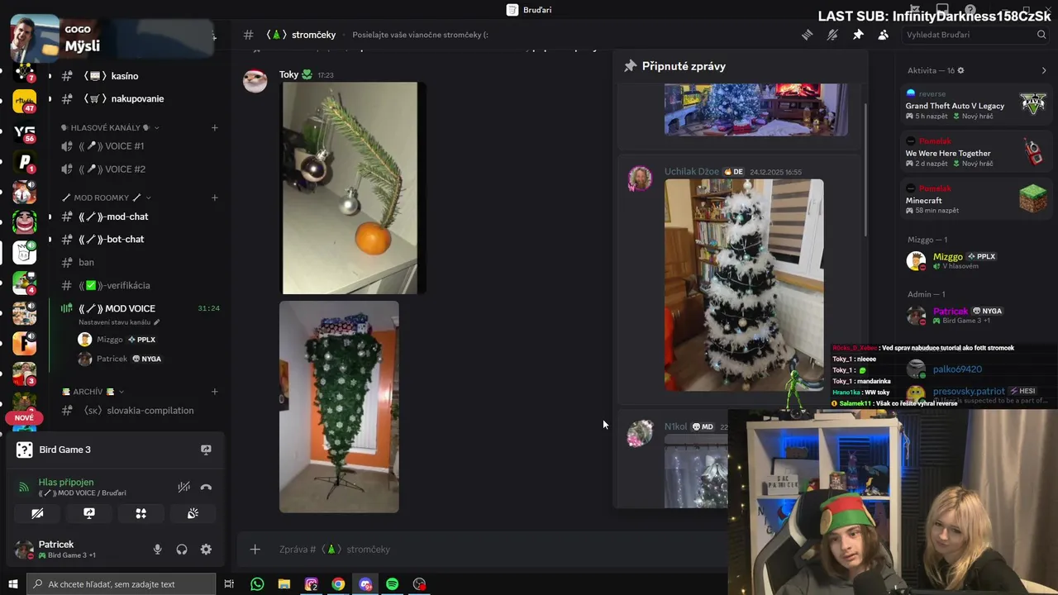Click Windows taskbar search box
The image size is (1058, 595).
pos(121,584)
